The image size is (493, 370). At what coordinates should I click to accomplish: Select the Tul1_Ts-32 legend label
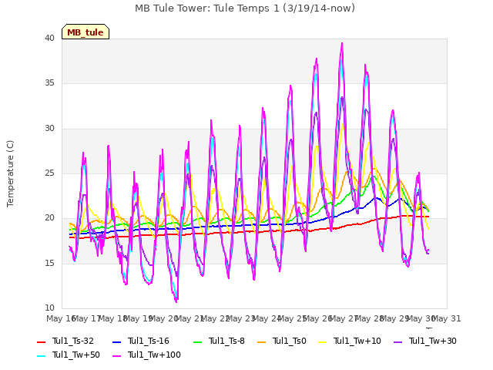tap(73, 341)
